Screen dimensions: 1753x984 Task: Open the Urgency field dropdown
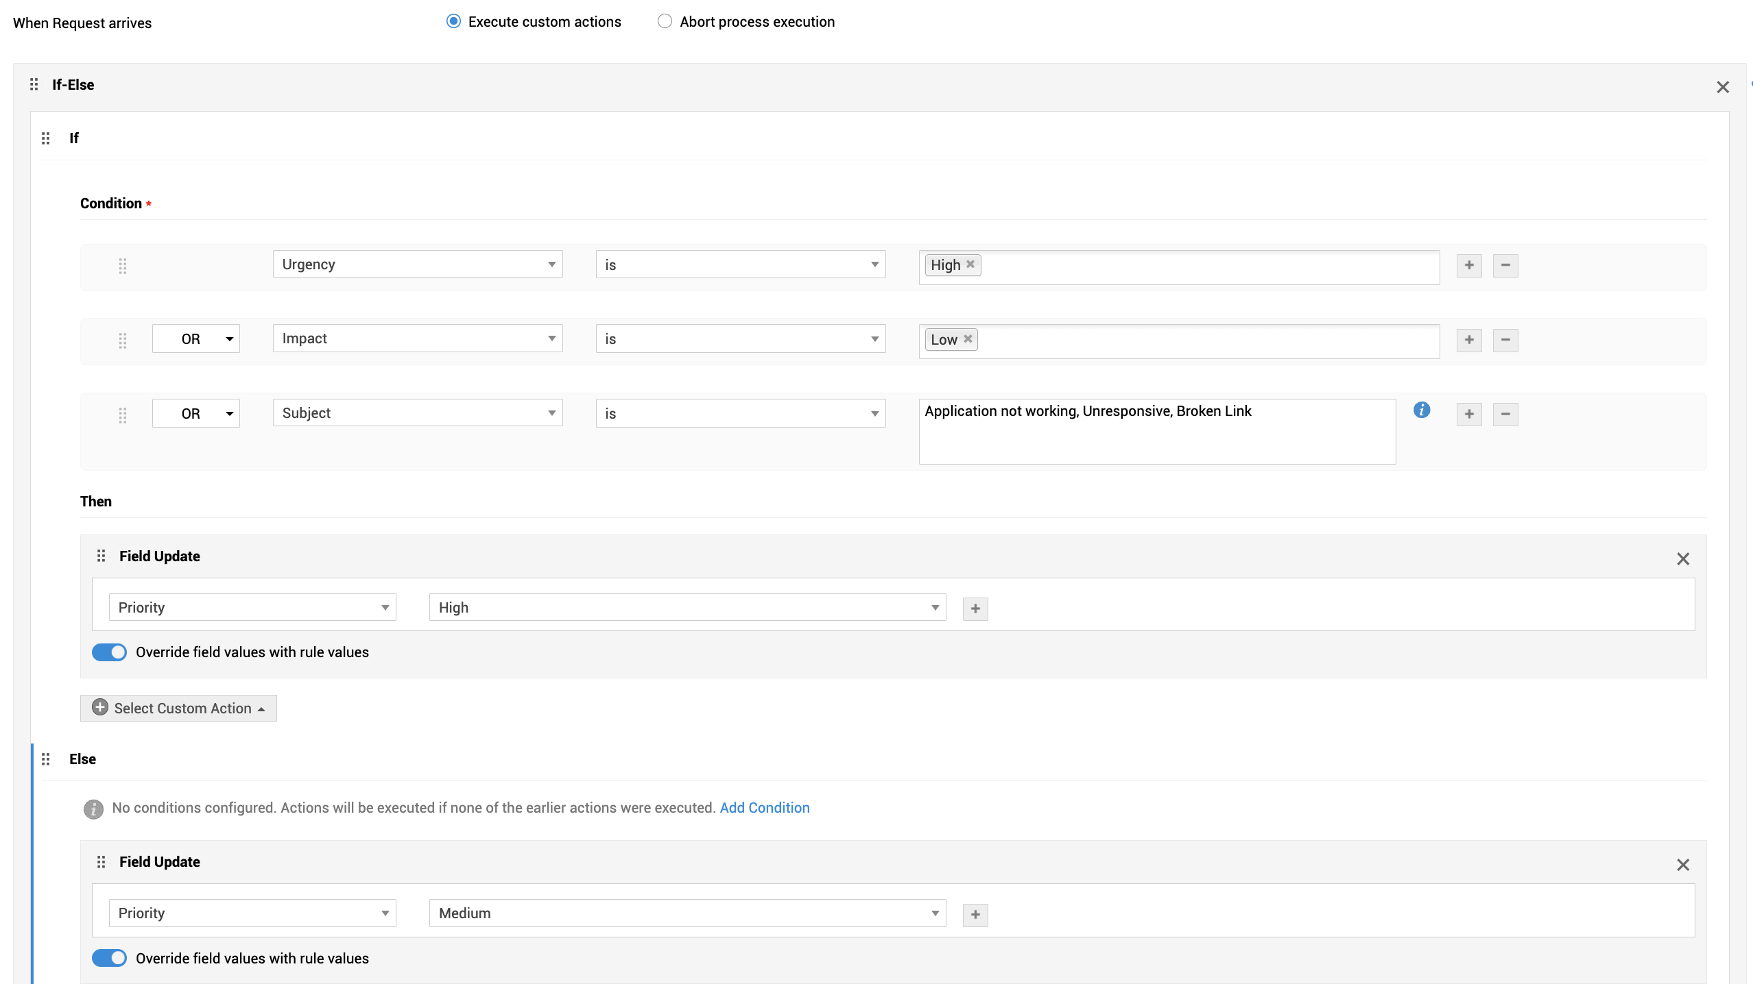417,265
